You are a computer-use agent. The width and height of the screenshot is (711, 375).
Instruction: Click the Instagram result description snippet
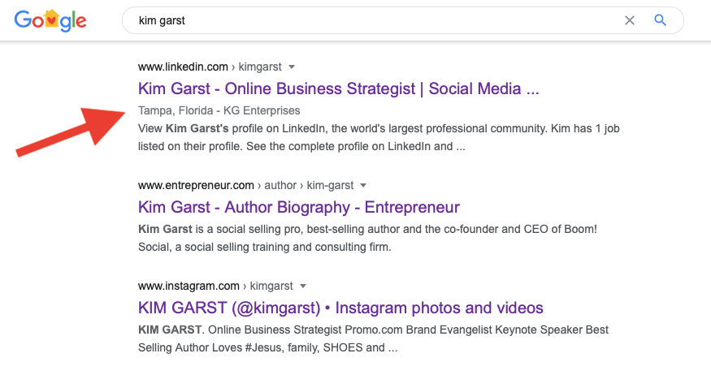(373, 338)
